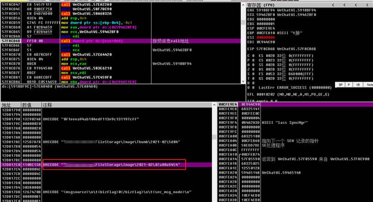Image resolution: width=373 pixels, height=202 pixels.
Task: Select dump row with Image\Thumb\2021-02\5d04 path
Action: coord(106,142)
